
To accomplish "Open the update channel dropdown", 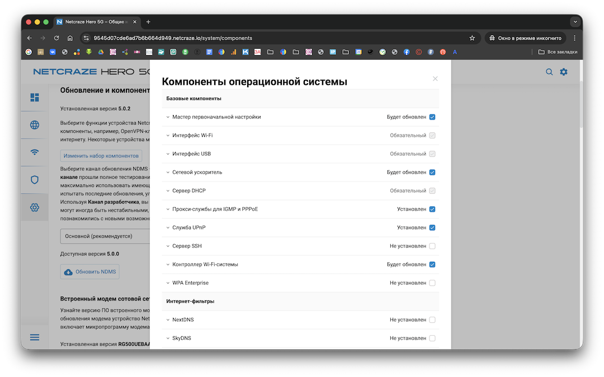I will pos(105,236).
